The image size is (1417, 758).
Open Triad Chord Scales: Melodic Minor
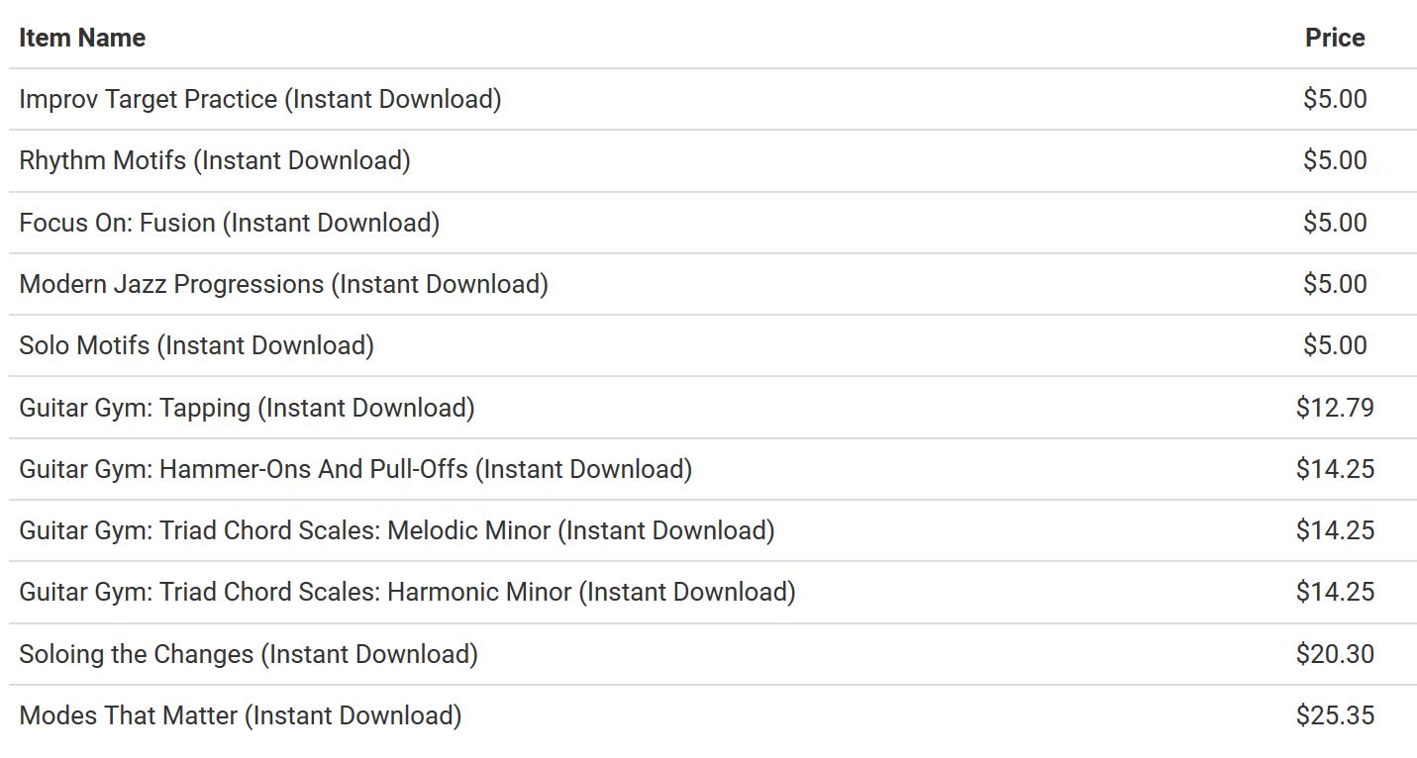point(396,530)
